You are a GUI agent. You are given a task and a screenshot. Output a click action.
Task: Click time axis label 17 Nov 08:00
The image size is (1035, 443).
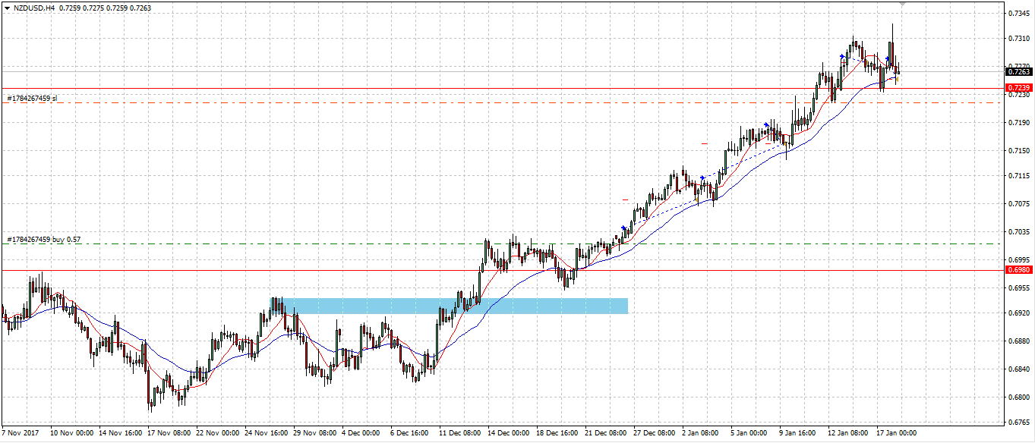point(169,433)
